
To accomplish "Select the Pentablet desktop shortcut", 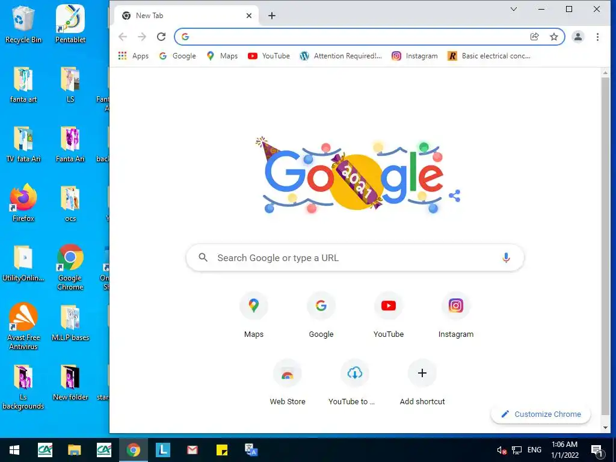I will (x=70, y=24).
